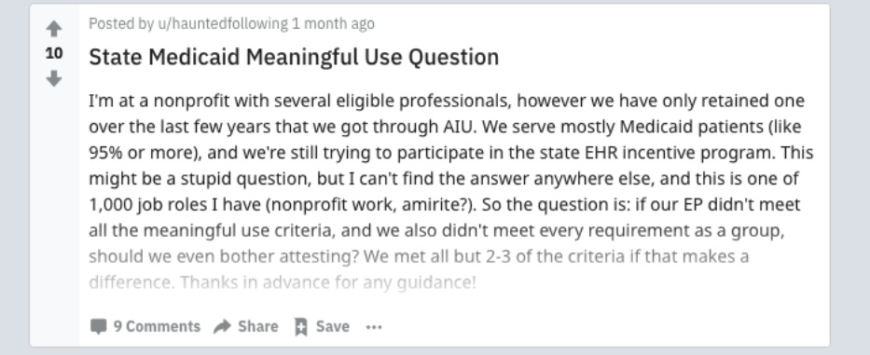Click the speech bubble comments icon
This screenshot has width=870, height=355.
pyautogui.click(x=98, y=327)
